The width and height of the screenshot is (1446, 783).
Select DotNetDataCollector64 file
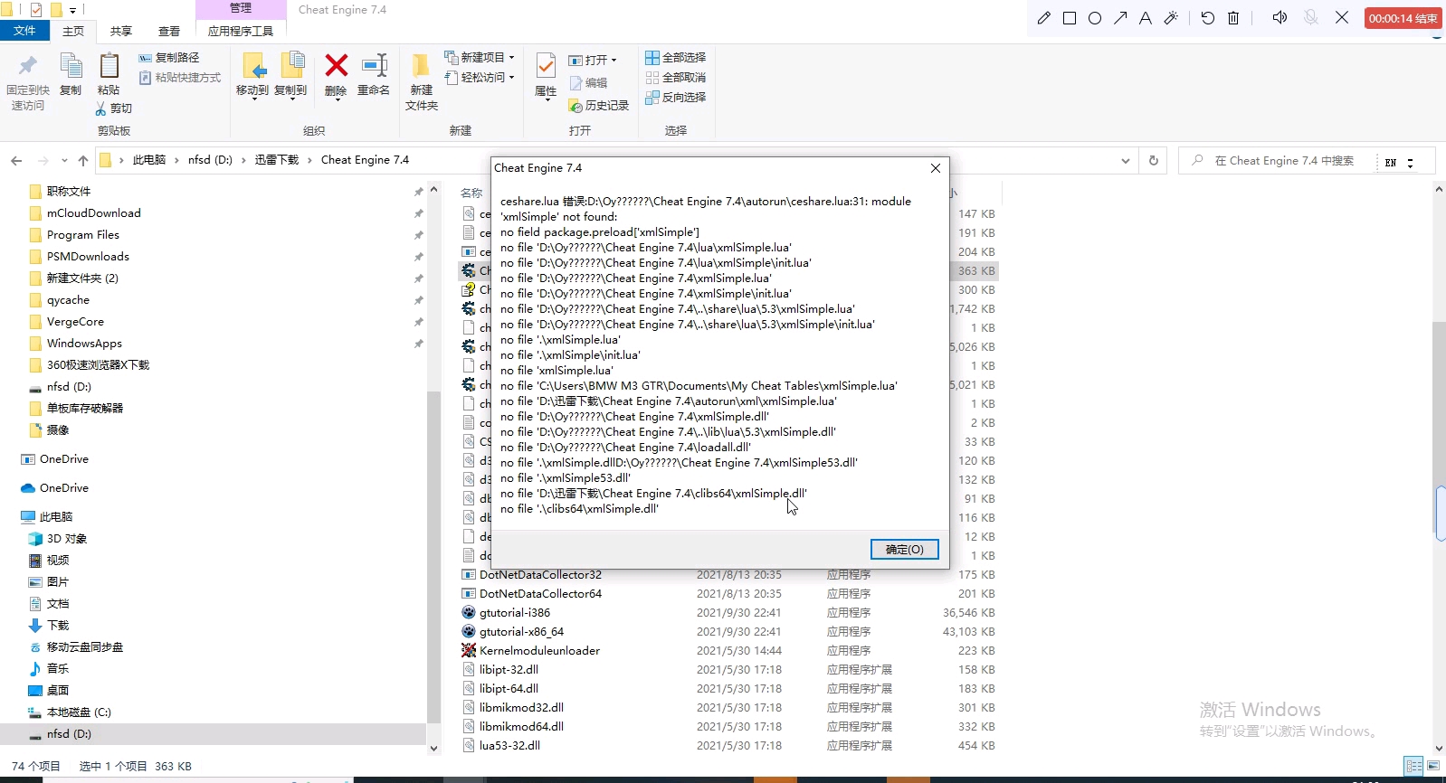pos(540,594)
